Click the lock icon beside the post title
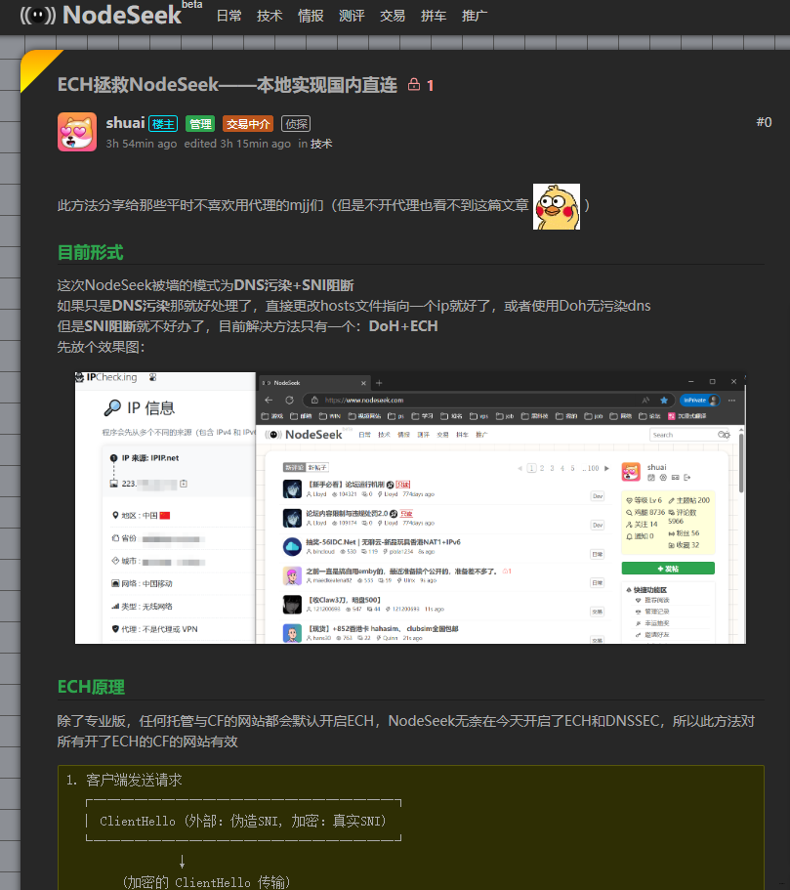This screenshot has width=790, height=890. [413, 85]
